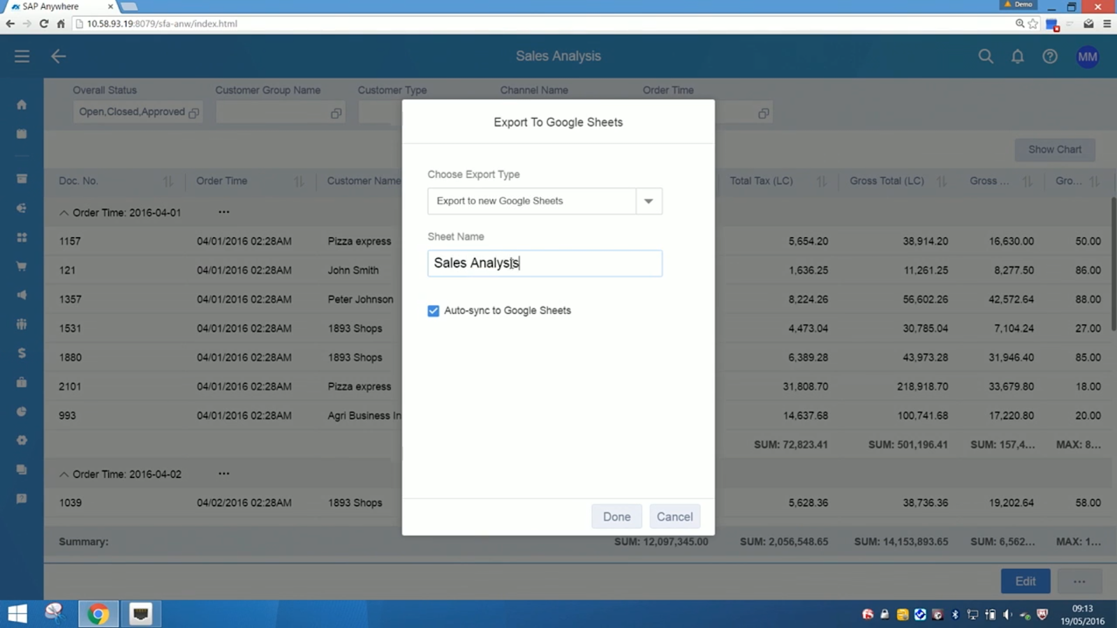1117x628 pixels.
Task: Open the people group sidebar icon
Action: [x=22, y=324]
